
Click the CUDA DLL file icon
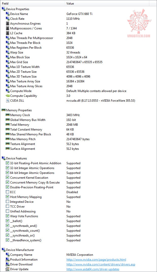click(7, 100)
